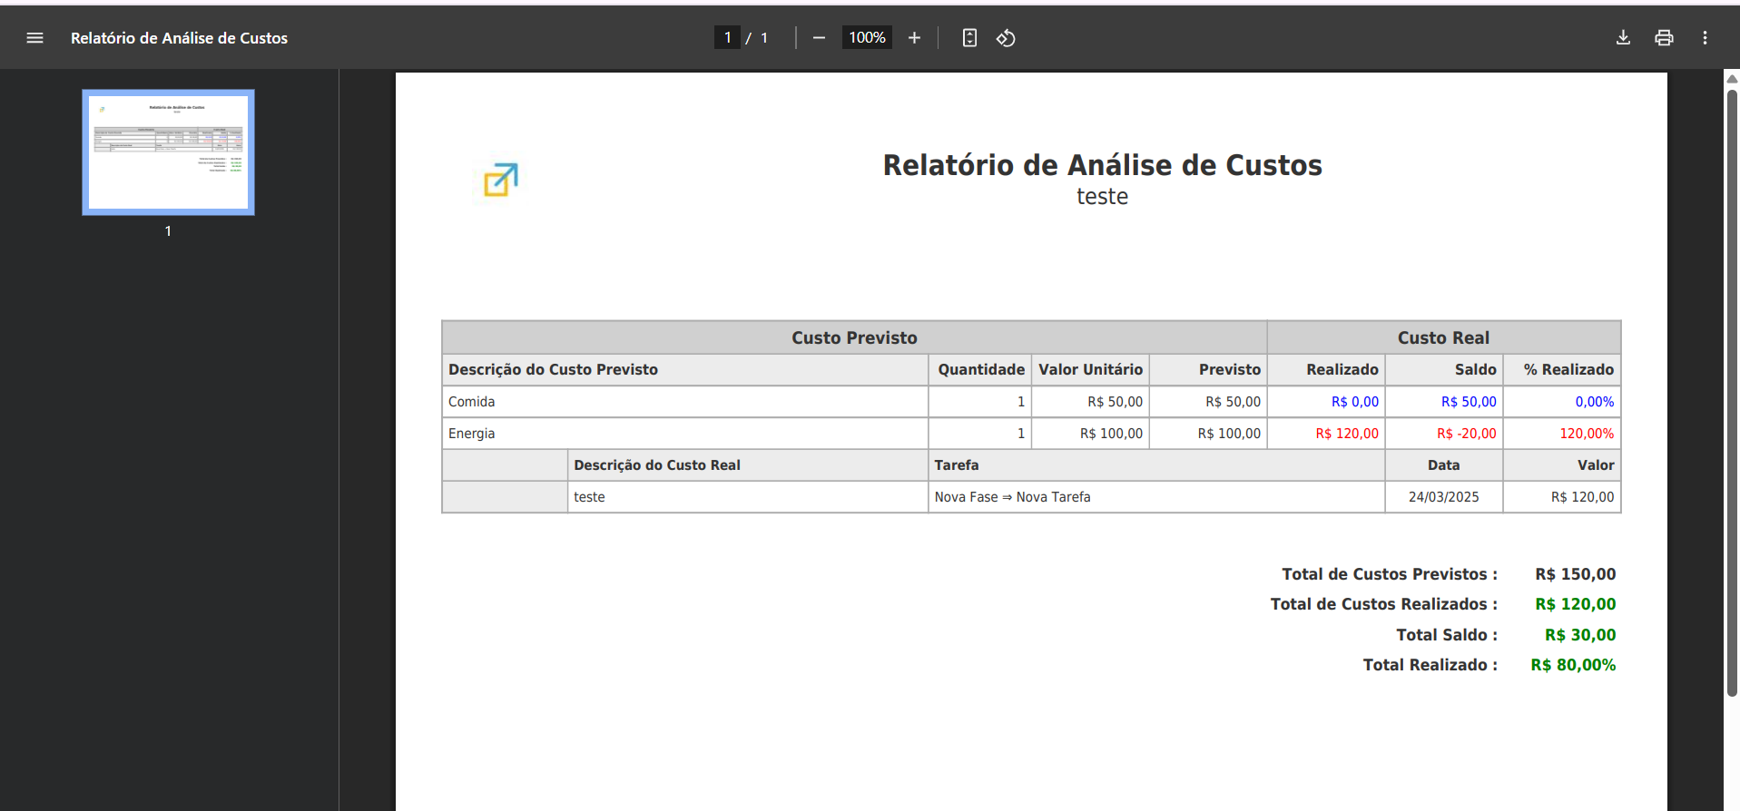The width and height of the screenshot is (1740, 811).
Task: Click the green 'R$ 30,00' total saldo
Action: coord(1580,635)
